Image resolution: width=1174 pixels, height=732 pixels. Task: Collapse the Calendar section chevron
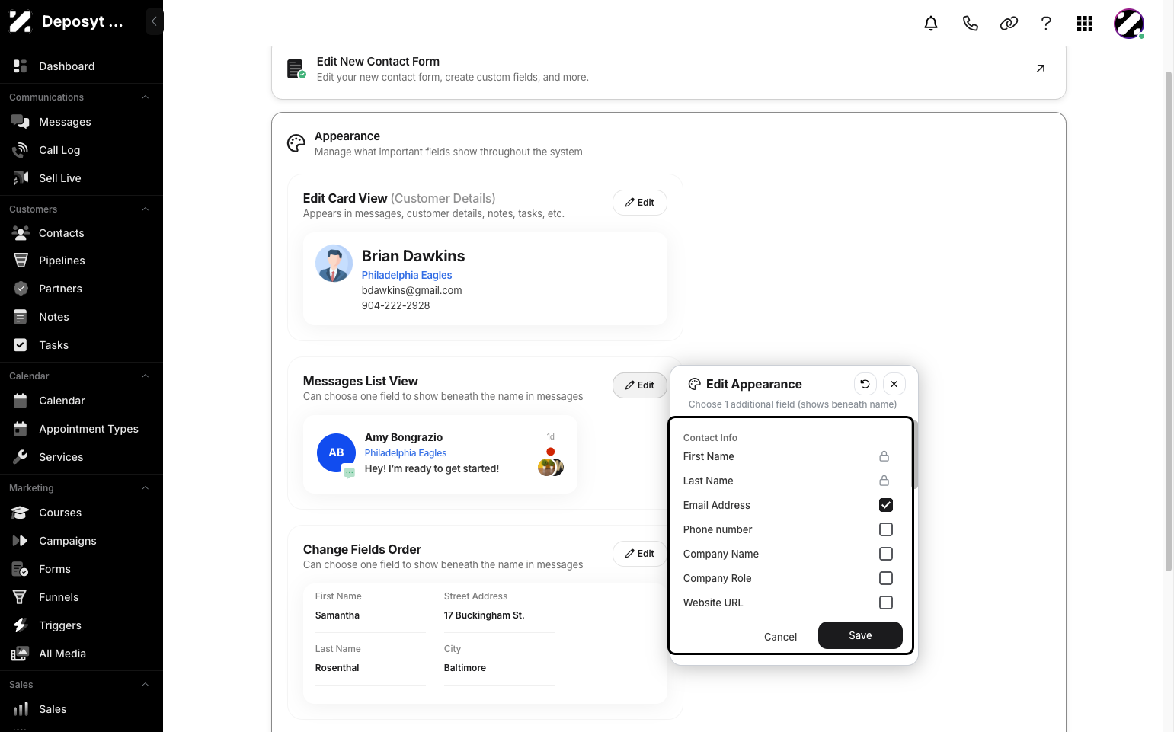click(x=146, y=376)
